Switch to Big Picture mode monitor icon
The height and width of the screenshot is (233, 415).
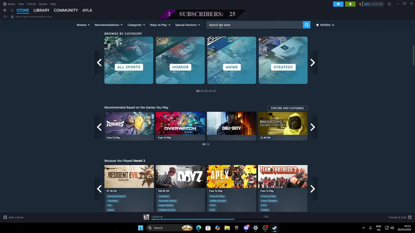(x=389, y=4)
